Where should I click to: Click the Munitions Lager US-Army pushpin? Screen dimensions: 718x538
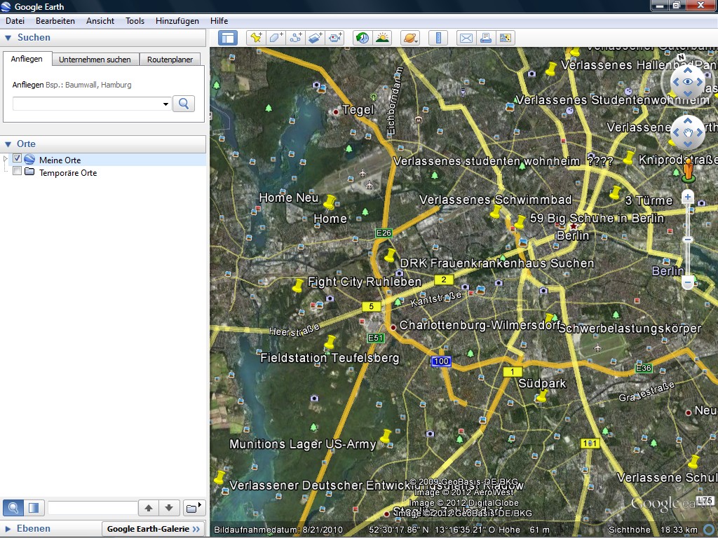386,436
